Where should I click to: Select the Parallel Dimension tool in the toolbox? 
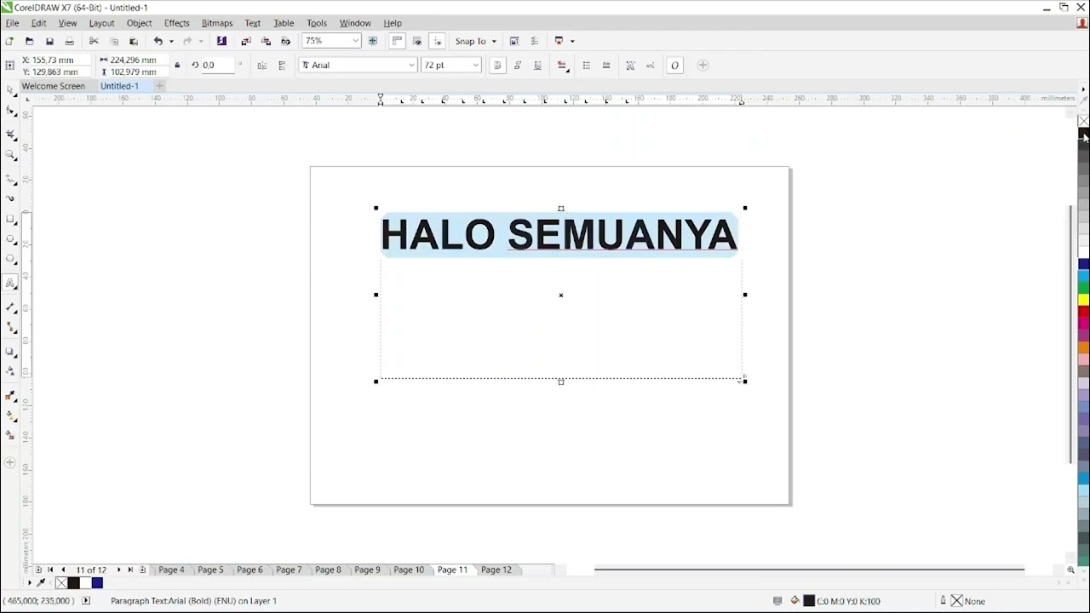click(11, 306)
